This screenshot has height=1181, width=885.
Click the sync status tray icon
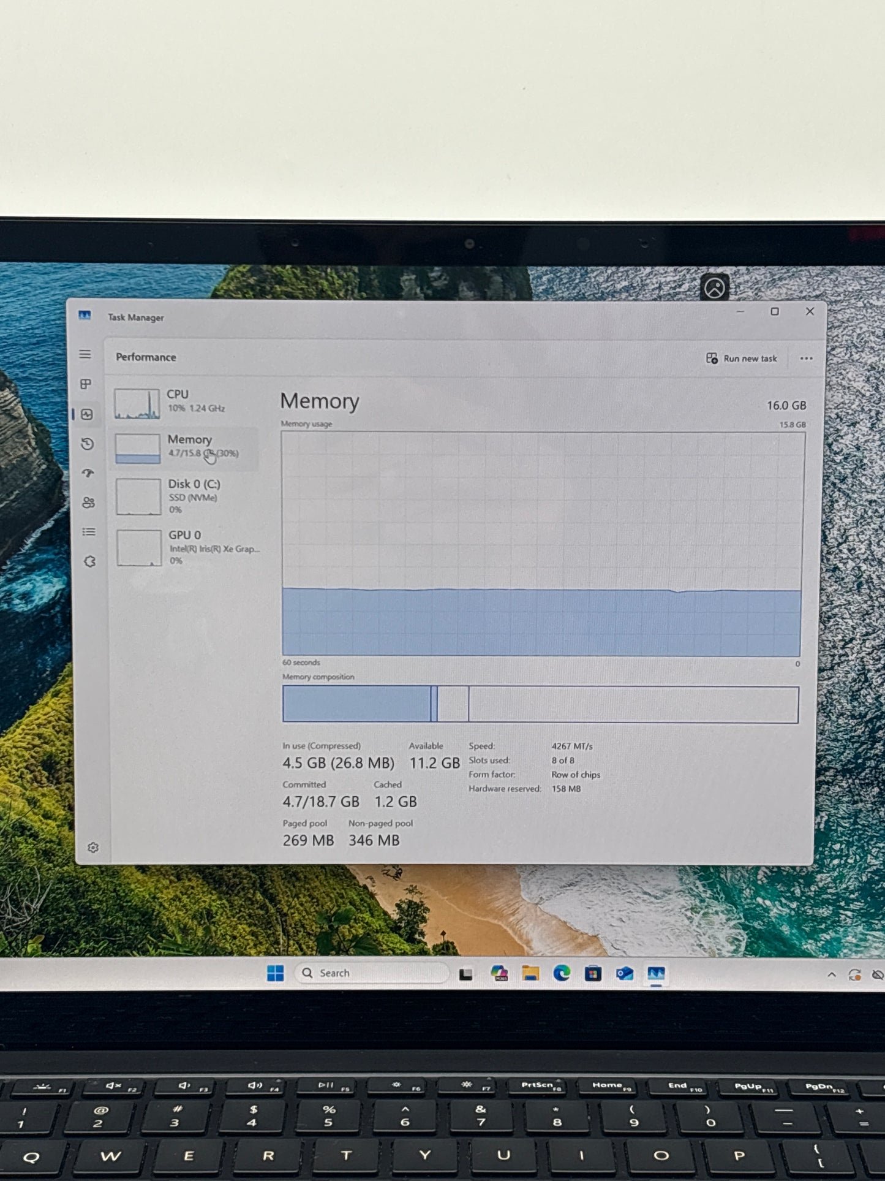854,974
